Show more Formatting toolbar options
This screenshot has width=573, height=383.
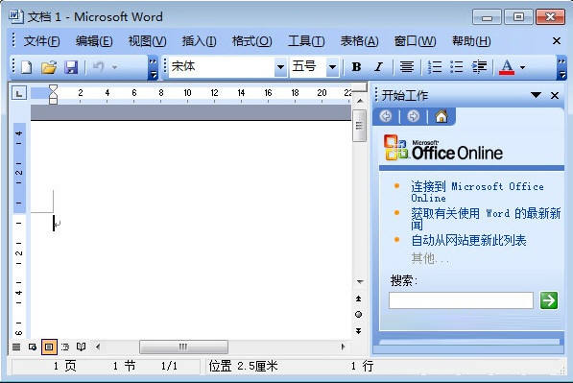point(562,68)
